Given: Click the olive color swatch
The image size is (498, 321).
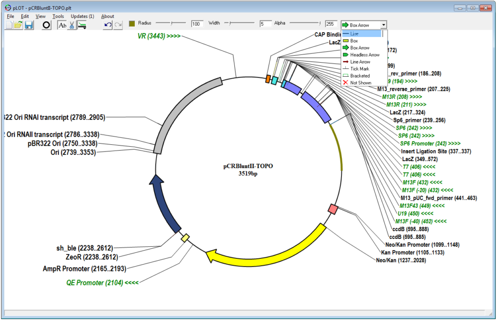Looking at the screenshot, I should (132, 23).
